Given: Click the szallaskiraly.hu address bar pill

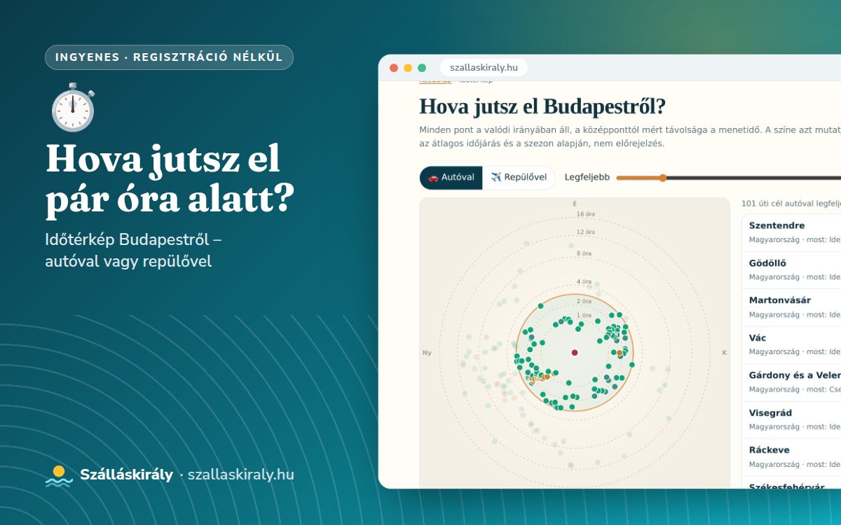Looking at the screenshot, I should [484, 68].
